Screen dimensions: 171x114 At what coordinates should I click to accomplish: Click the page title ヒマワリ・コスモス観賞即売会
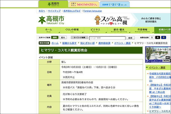click(x=64, y=50)
